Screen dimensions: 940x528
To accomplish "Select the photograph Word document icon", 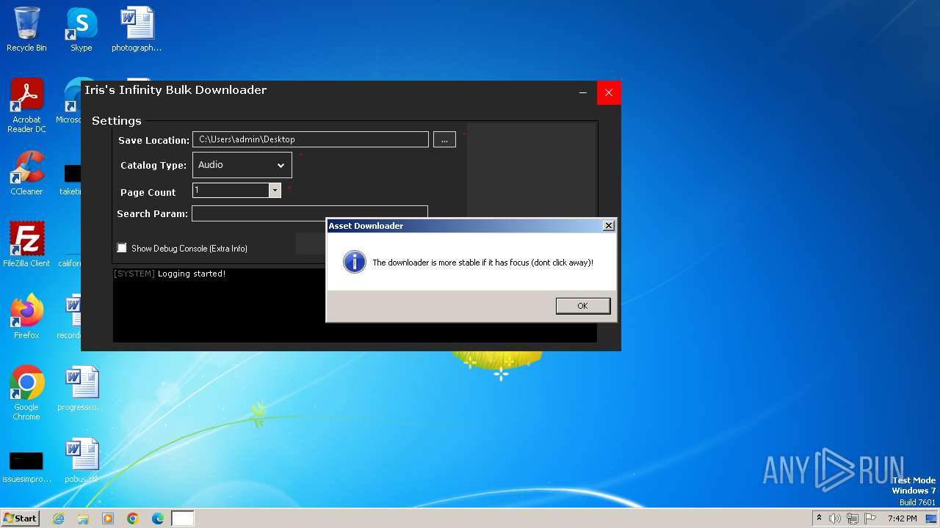I will click(137, 30).
